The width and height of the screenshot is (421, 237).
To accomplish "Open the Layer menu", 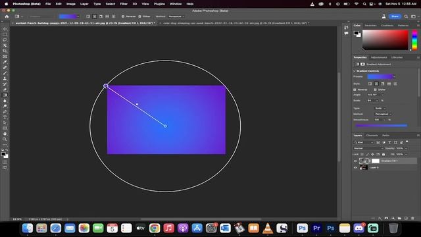I will tap(84, 4).
